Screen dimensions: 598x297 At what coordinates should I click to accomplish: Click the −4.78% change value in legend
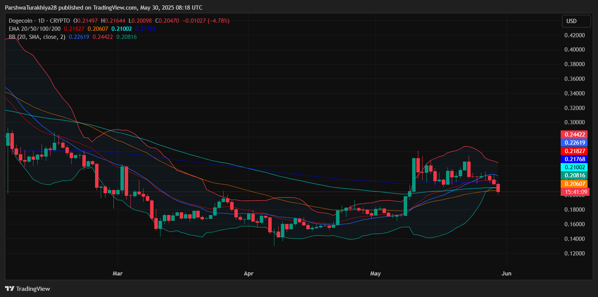(x=219, y=21)
